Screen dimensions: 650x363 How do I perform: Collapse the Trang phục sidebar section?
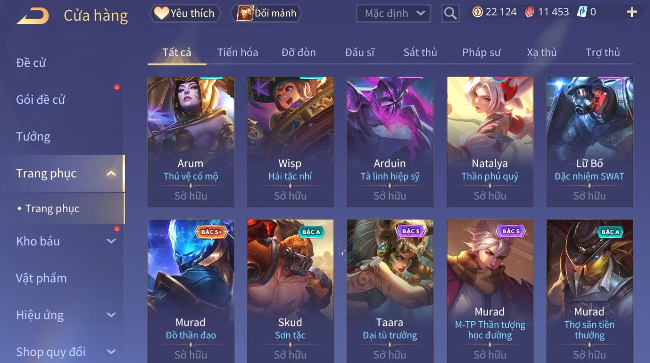click(111, 174)
